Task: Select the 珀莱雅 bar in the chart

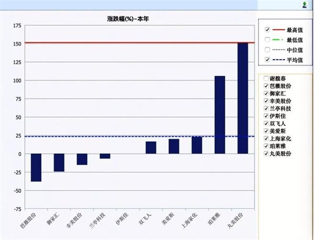Action: pyautogui.click(x=220, y=115)
